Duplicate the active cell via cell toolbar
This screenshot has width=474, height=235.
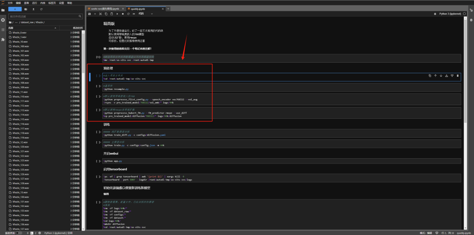point(430,76)
